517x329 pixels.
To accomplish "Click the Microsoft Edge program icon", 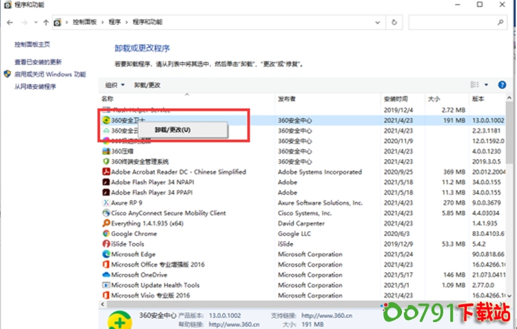I will point(106,254).
